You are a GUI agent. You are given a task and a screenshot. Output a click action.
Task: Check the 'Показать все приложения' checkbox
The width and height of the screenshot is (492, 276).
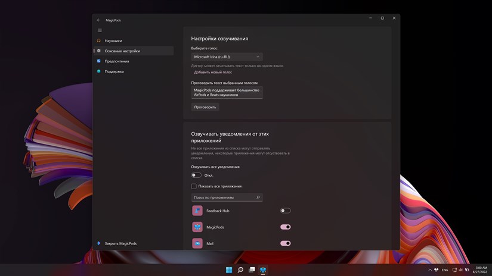point(194,186)
